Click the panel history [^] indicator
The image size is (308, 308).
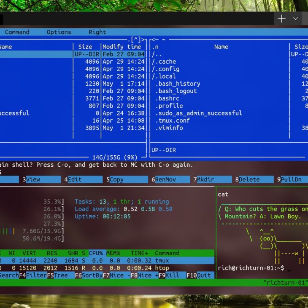click(137, 40)
